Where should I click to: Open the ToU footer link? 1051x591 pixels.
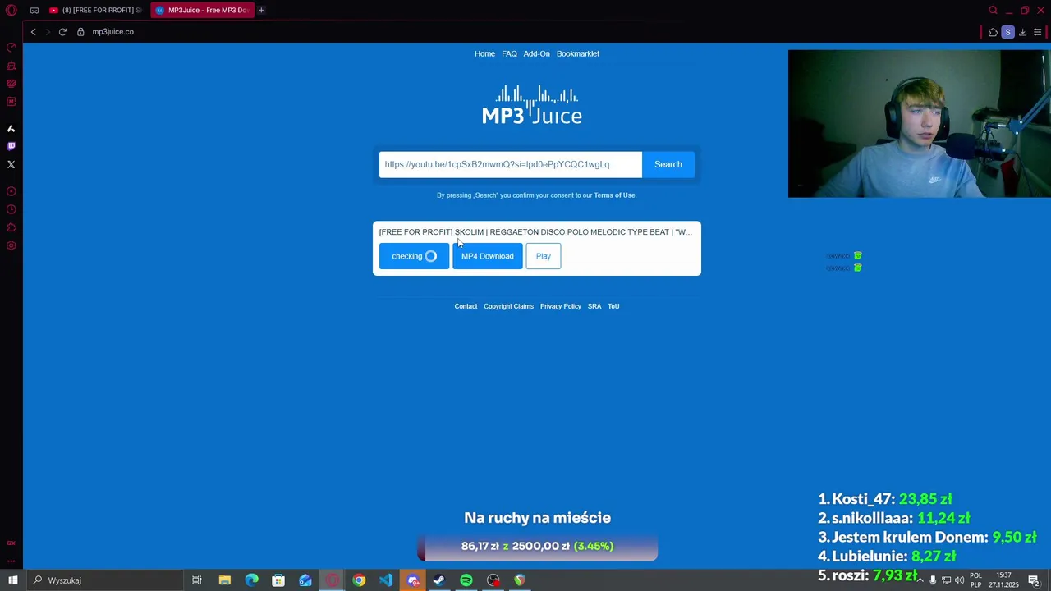613,306
